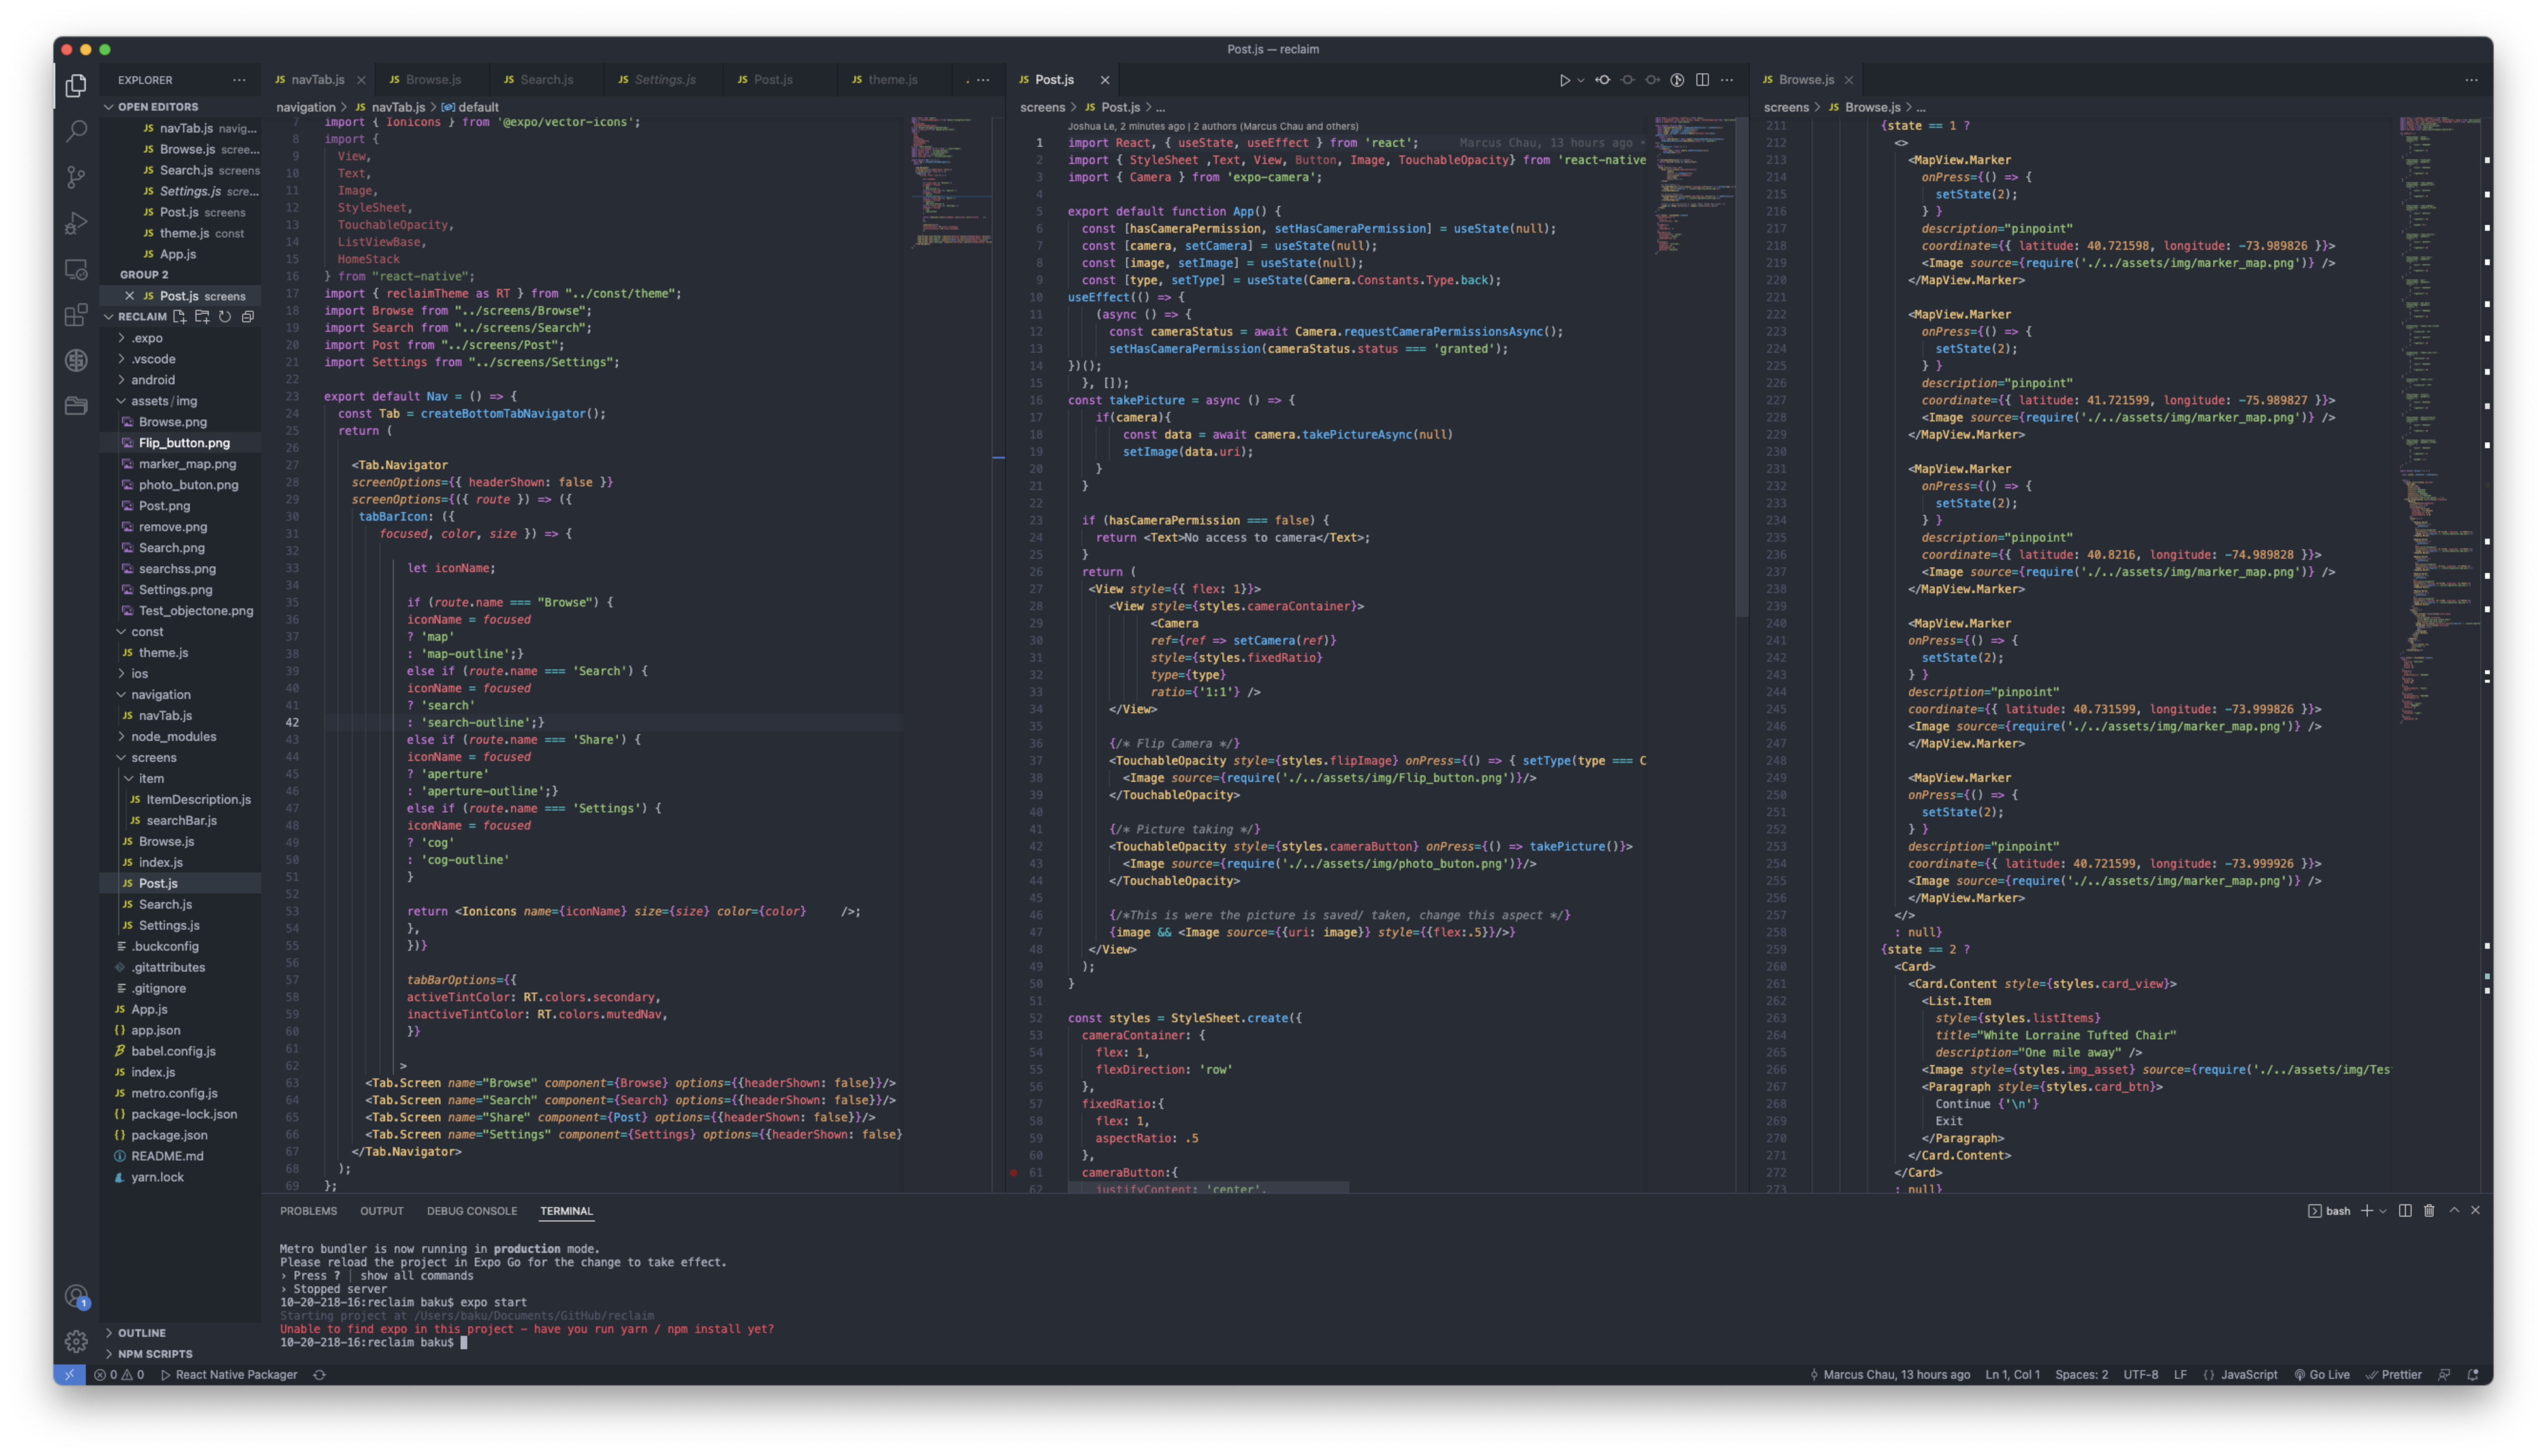Open the Source Control view
Screen dimensions: 2547x1456
tap(76, 177)
